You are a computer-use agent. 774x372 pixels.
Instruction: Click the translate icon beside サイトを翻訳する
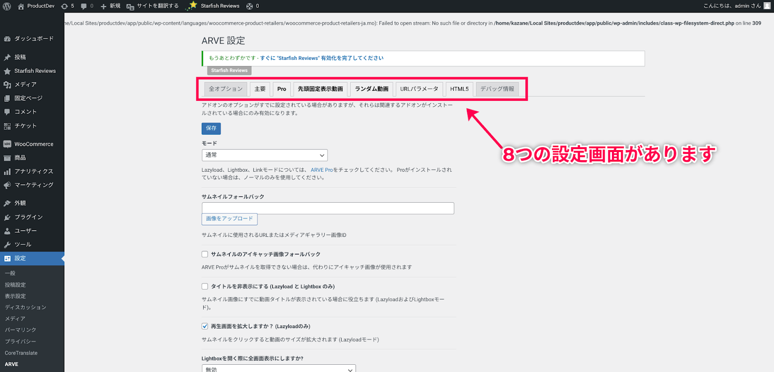tap(130, 6)
